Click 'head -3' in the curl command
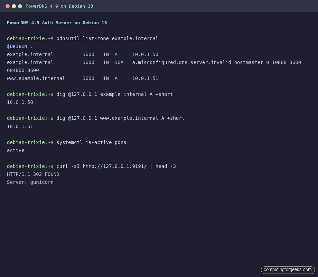318x277 pixels. (166, 166)
